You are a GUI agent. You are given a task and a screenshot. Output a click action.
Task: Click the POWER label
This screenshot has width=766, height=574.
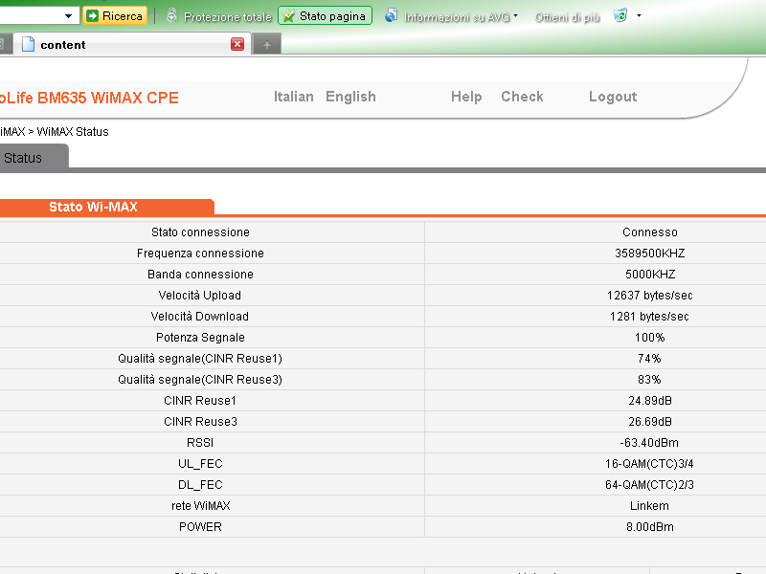200,527
